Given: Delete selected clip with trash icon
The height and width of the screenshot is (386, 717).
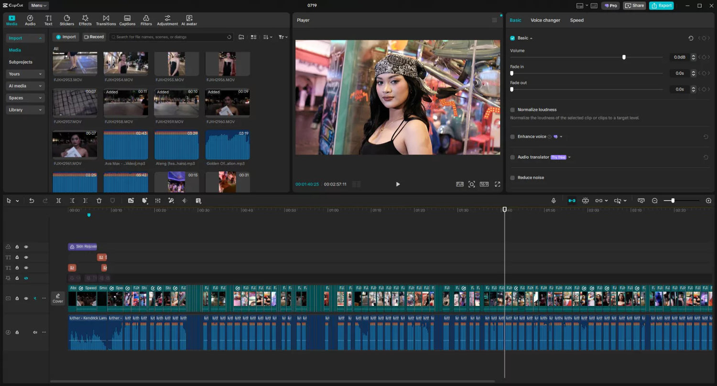Looking at the screenshot, I should tap(99, 201).
